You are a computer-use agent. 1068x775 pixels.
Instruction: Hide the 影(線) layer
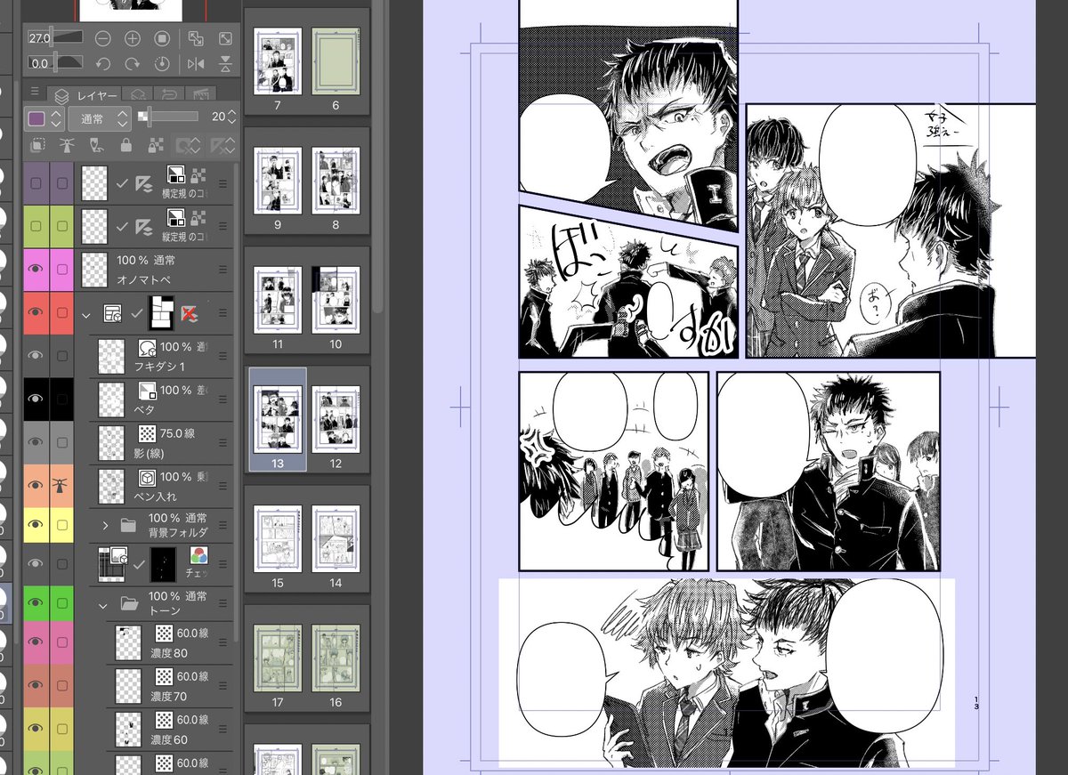36,442
